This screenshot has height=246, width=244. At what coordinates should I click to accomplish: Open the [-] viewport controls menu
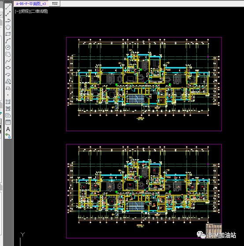[17, 11]
